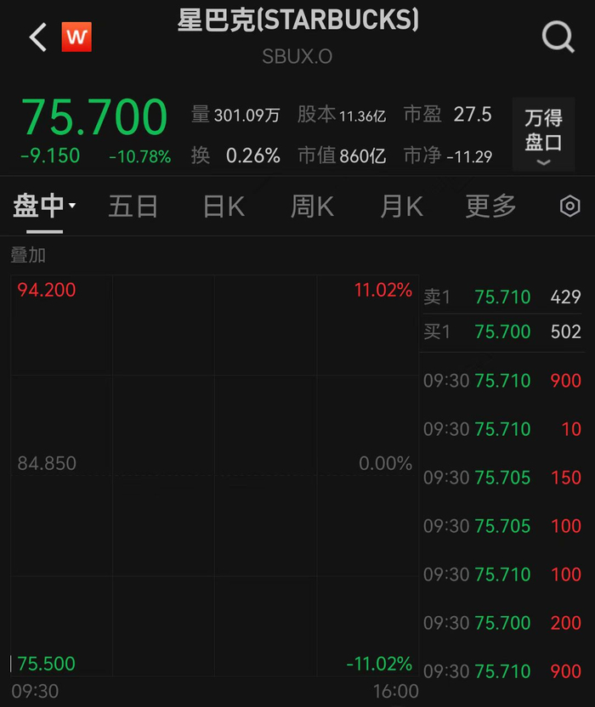Screen dimensions: 595x707
Task: Open stock search magnifier icon
Action: coord(558,37)
